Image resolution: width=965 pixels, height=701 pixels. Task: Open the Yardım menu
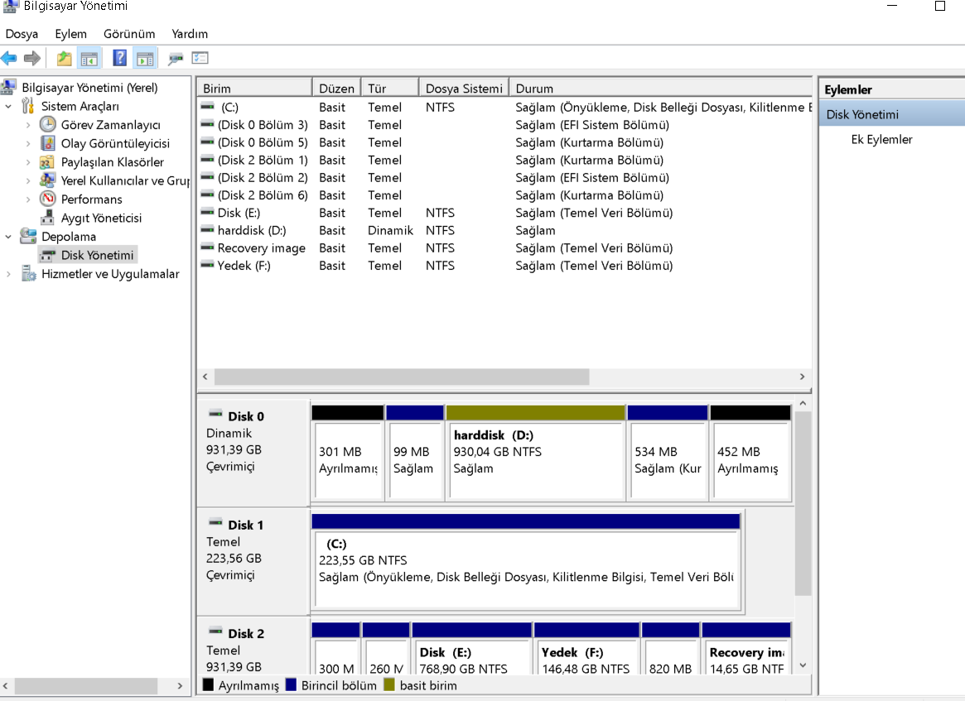click(190, 34)
